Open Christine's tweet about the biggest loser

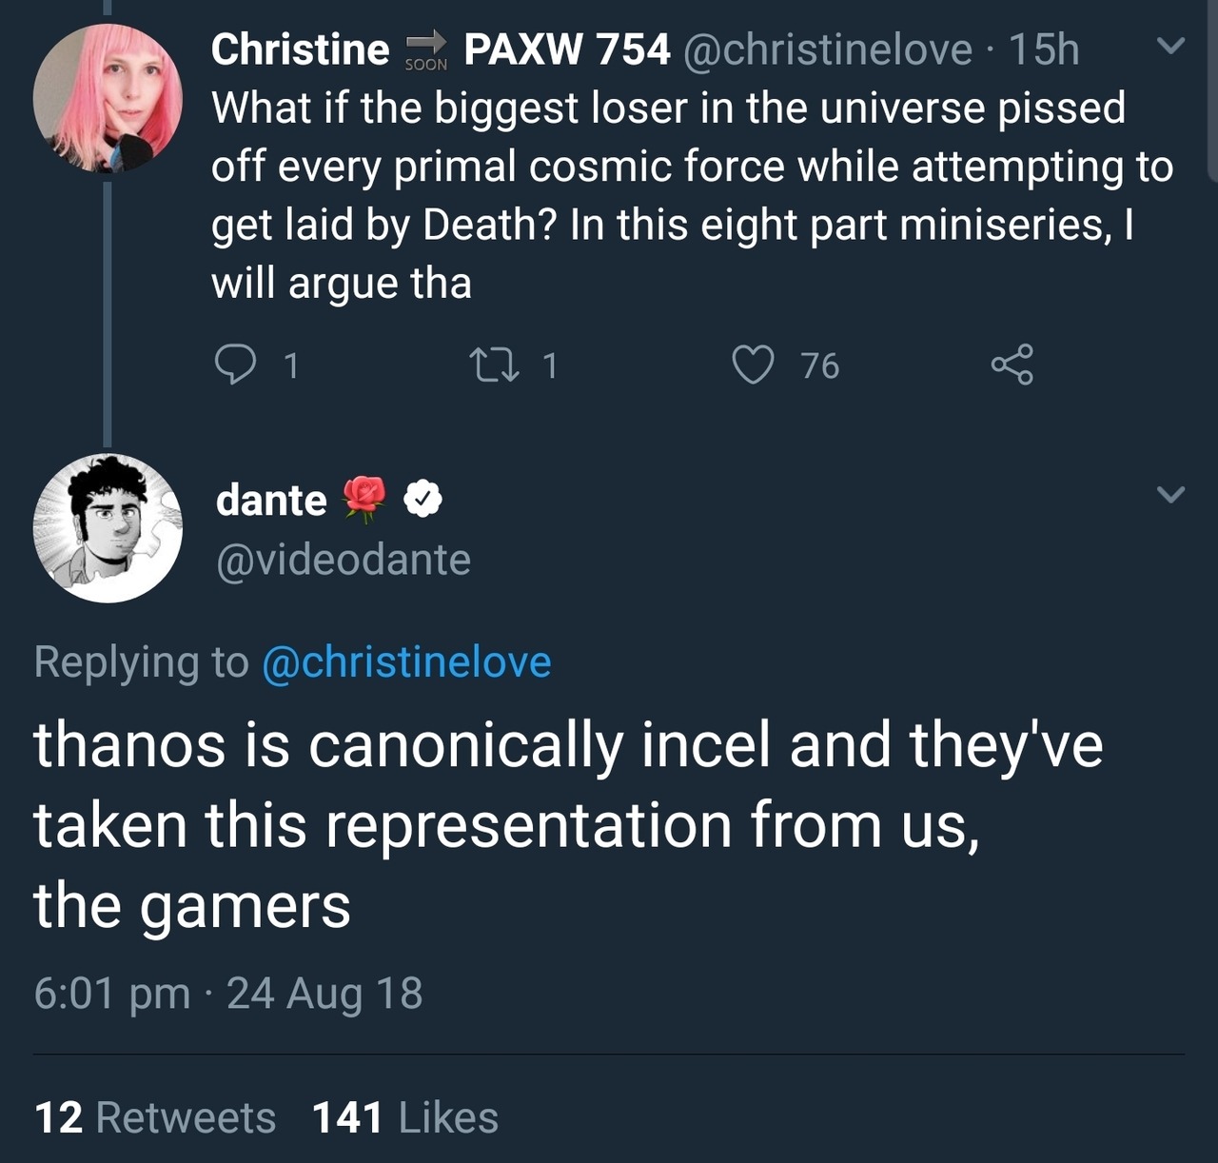click(666, 195)
